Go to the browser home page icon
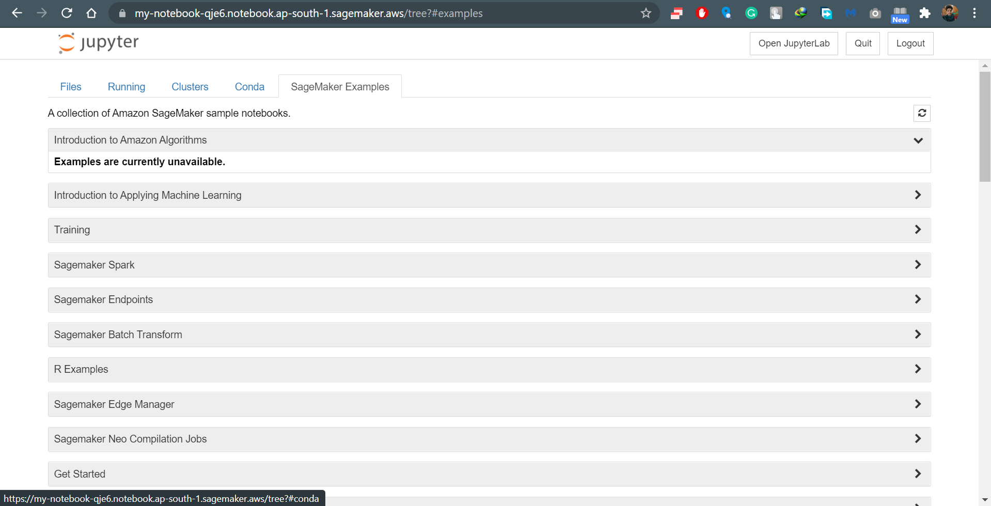This screenshot has height=506, width=991. point(91,13)
